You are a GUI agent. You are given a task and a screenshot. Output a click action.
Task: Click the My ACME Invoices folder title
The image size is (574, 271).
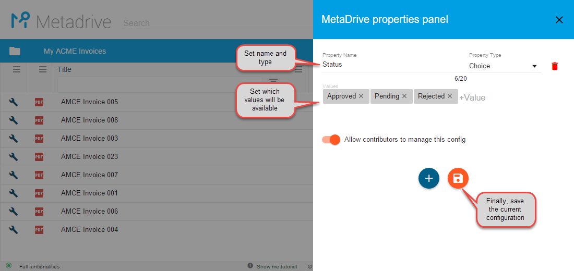[x=75, y=51]
